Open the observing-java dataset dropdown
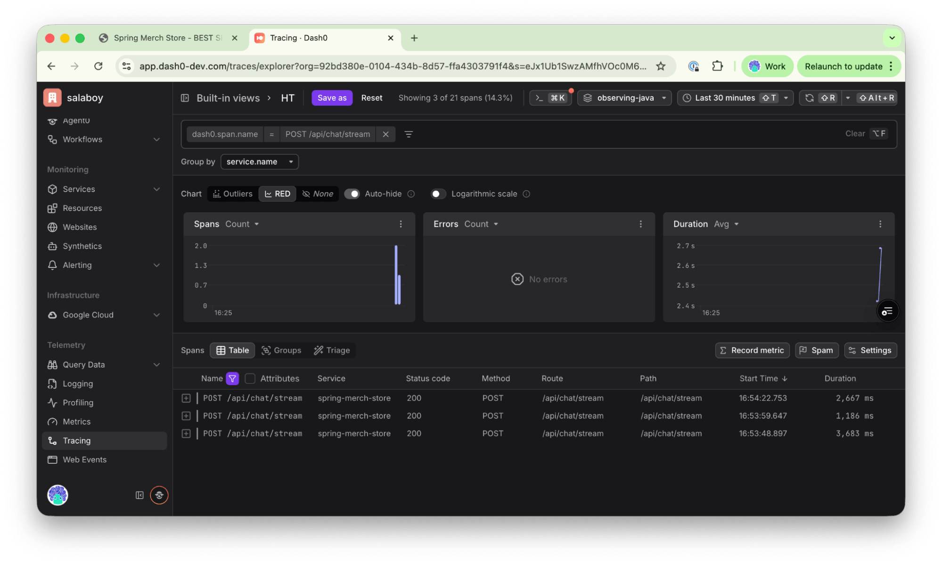 click(624, 98)
